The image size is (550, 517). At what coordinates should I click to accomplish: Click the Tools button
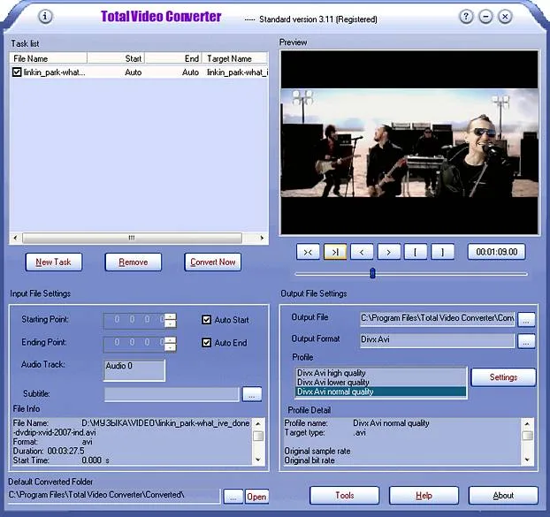(345, 495)
